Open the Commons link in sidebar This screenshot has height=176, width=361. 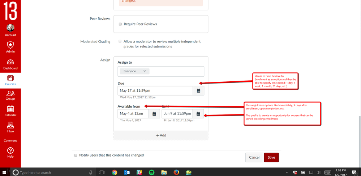[10, 140]
